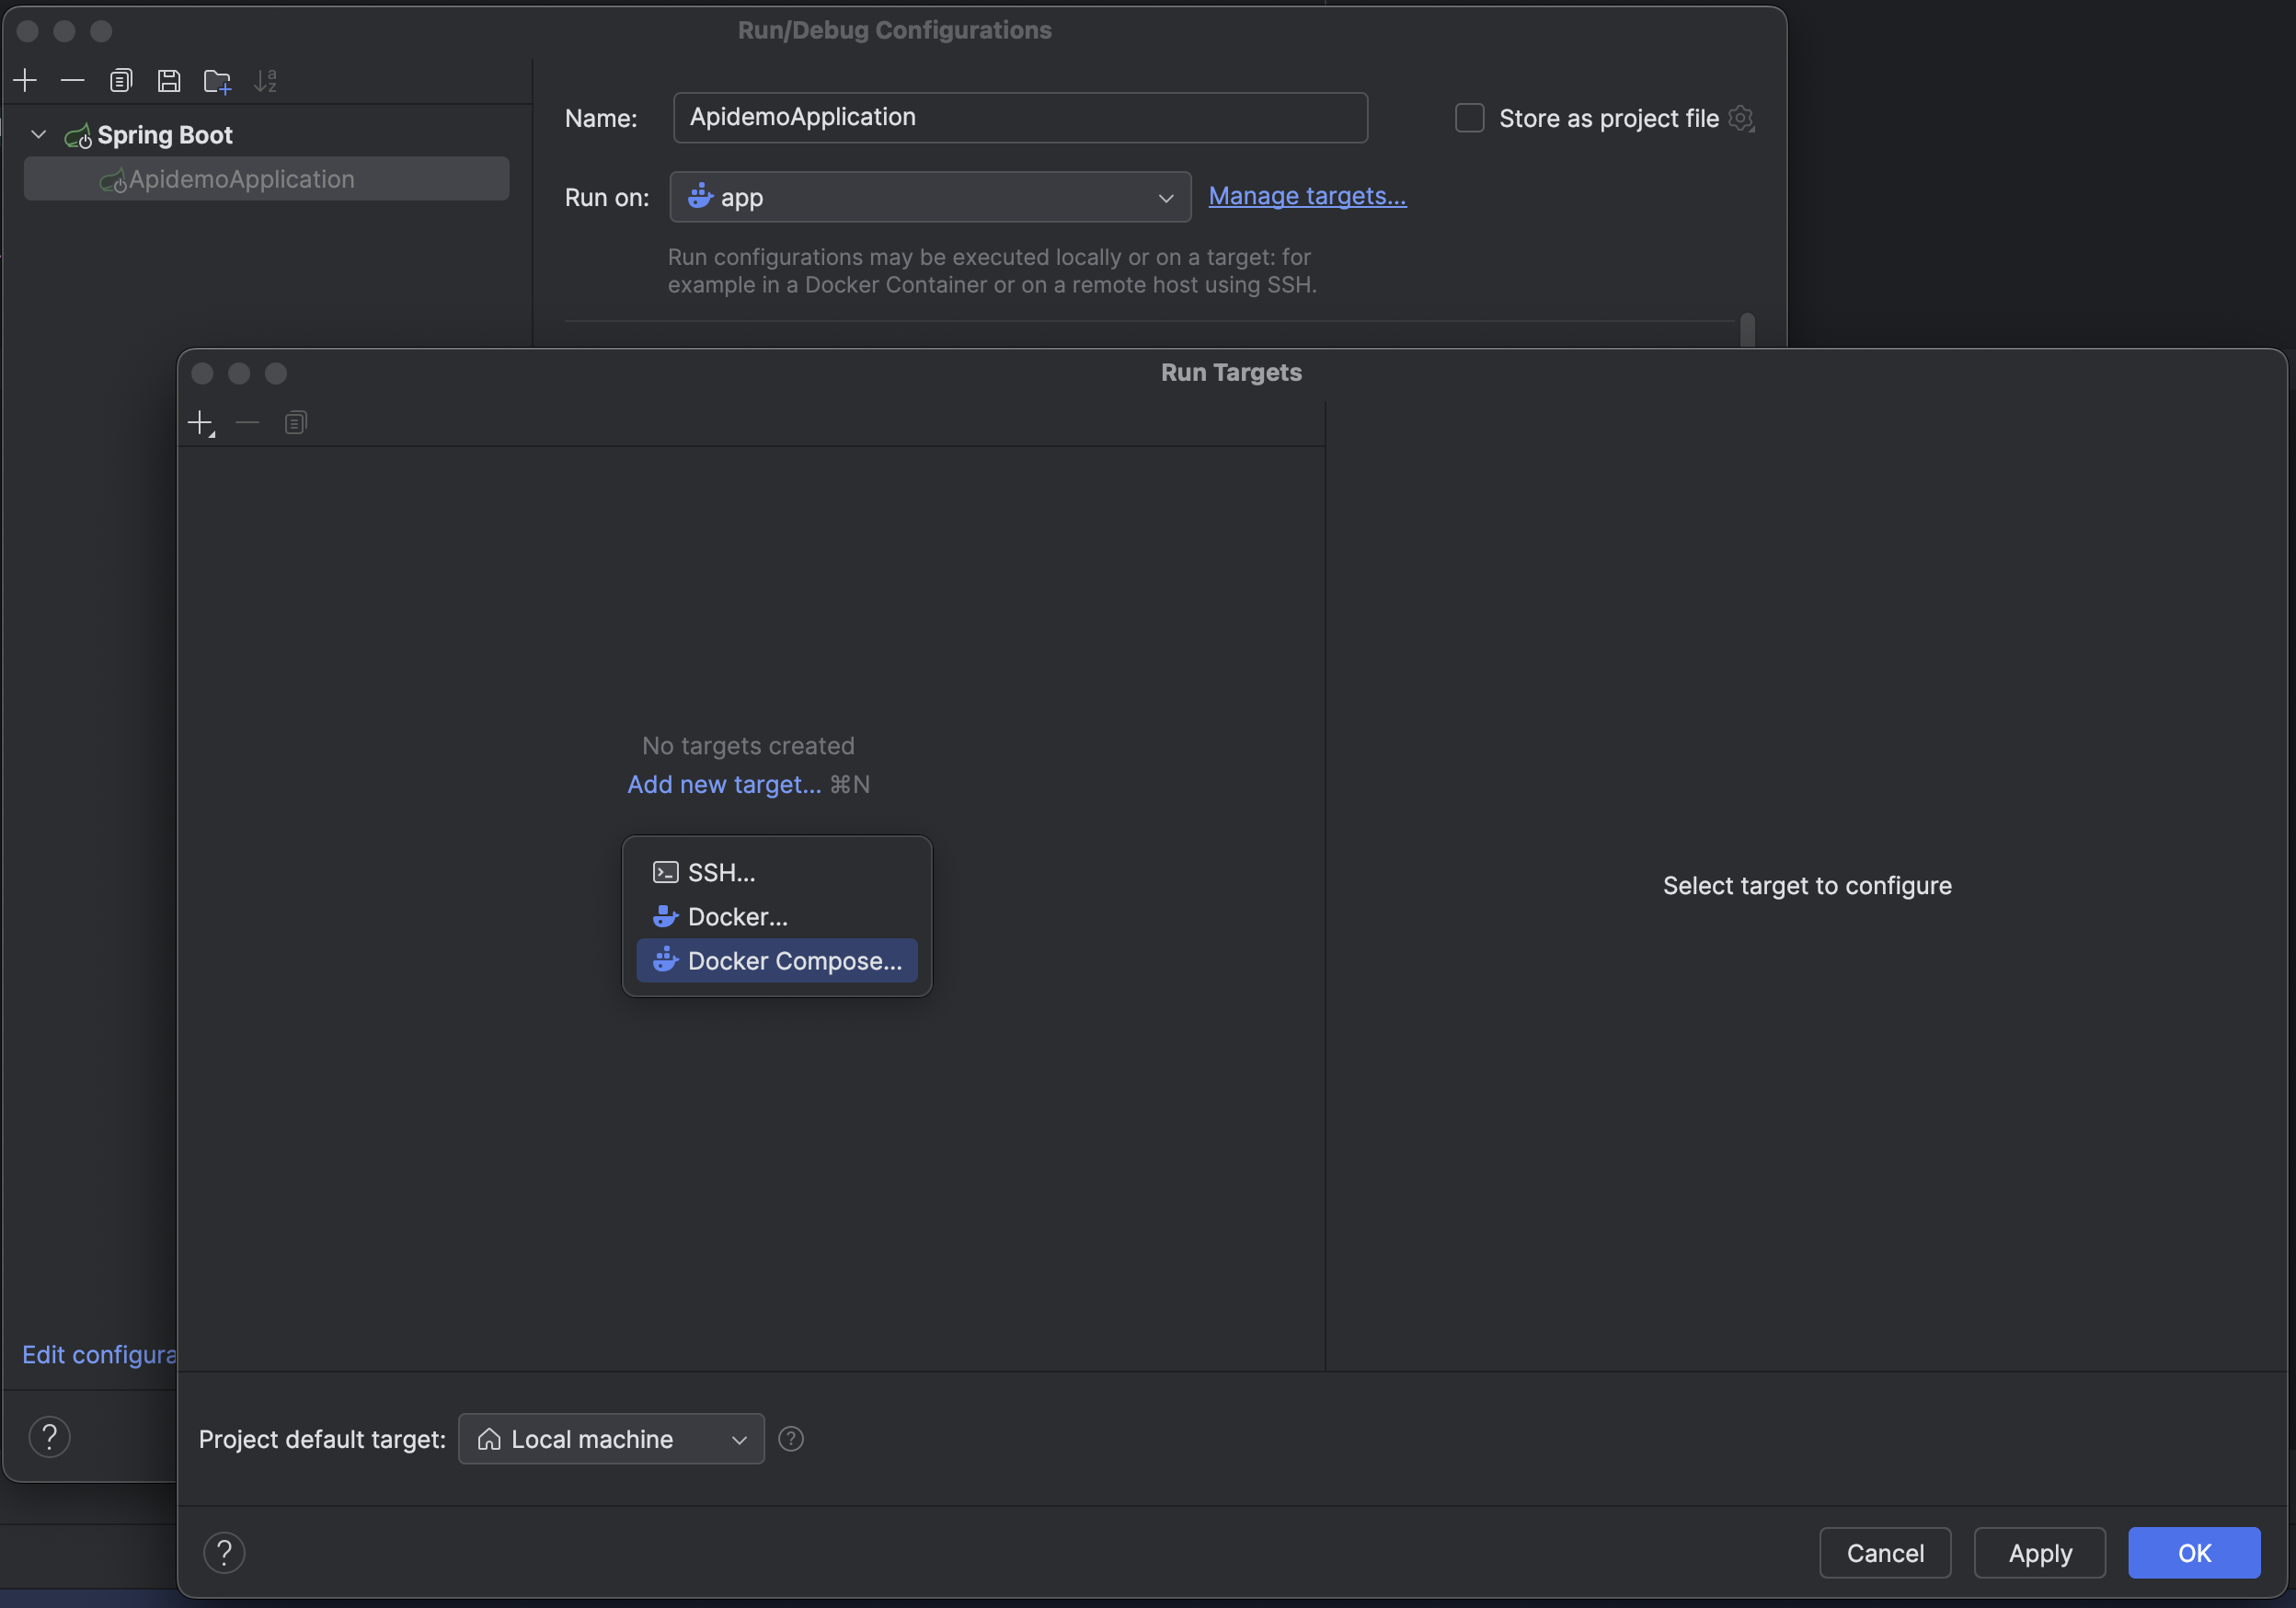This screenshot has height=1608, width=2296.
Task: Click the copy configuration icon
Action: click(121, 80)
